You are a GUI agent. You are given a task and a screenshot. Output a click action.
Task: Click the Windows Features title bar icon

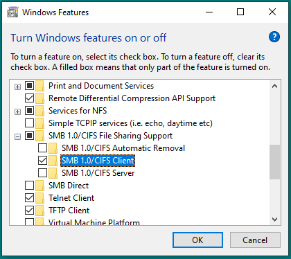click(12, 12)
